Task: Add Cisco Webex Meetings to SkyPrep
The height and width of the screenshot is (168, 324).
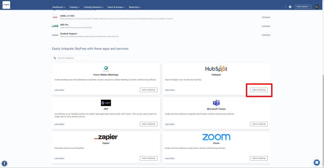Action: click(149, 90)
